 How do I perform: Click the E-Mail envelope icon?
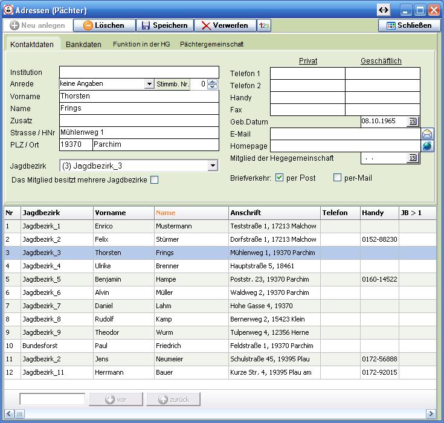pos(427,134)
